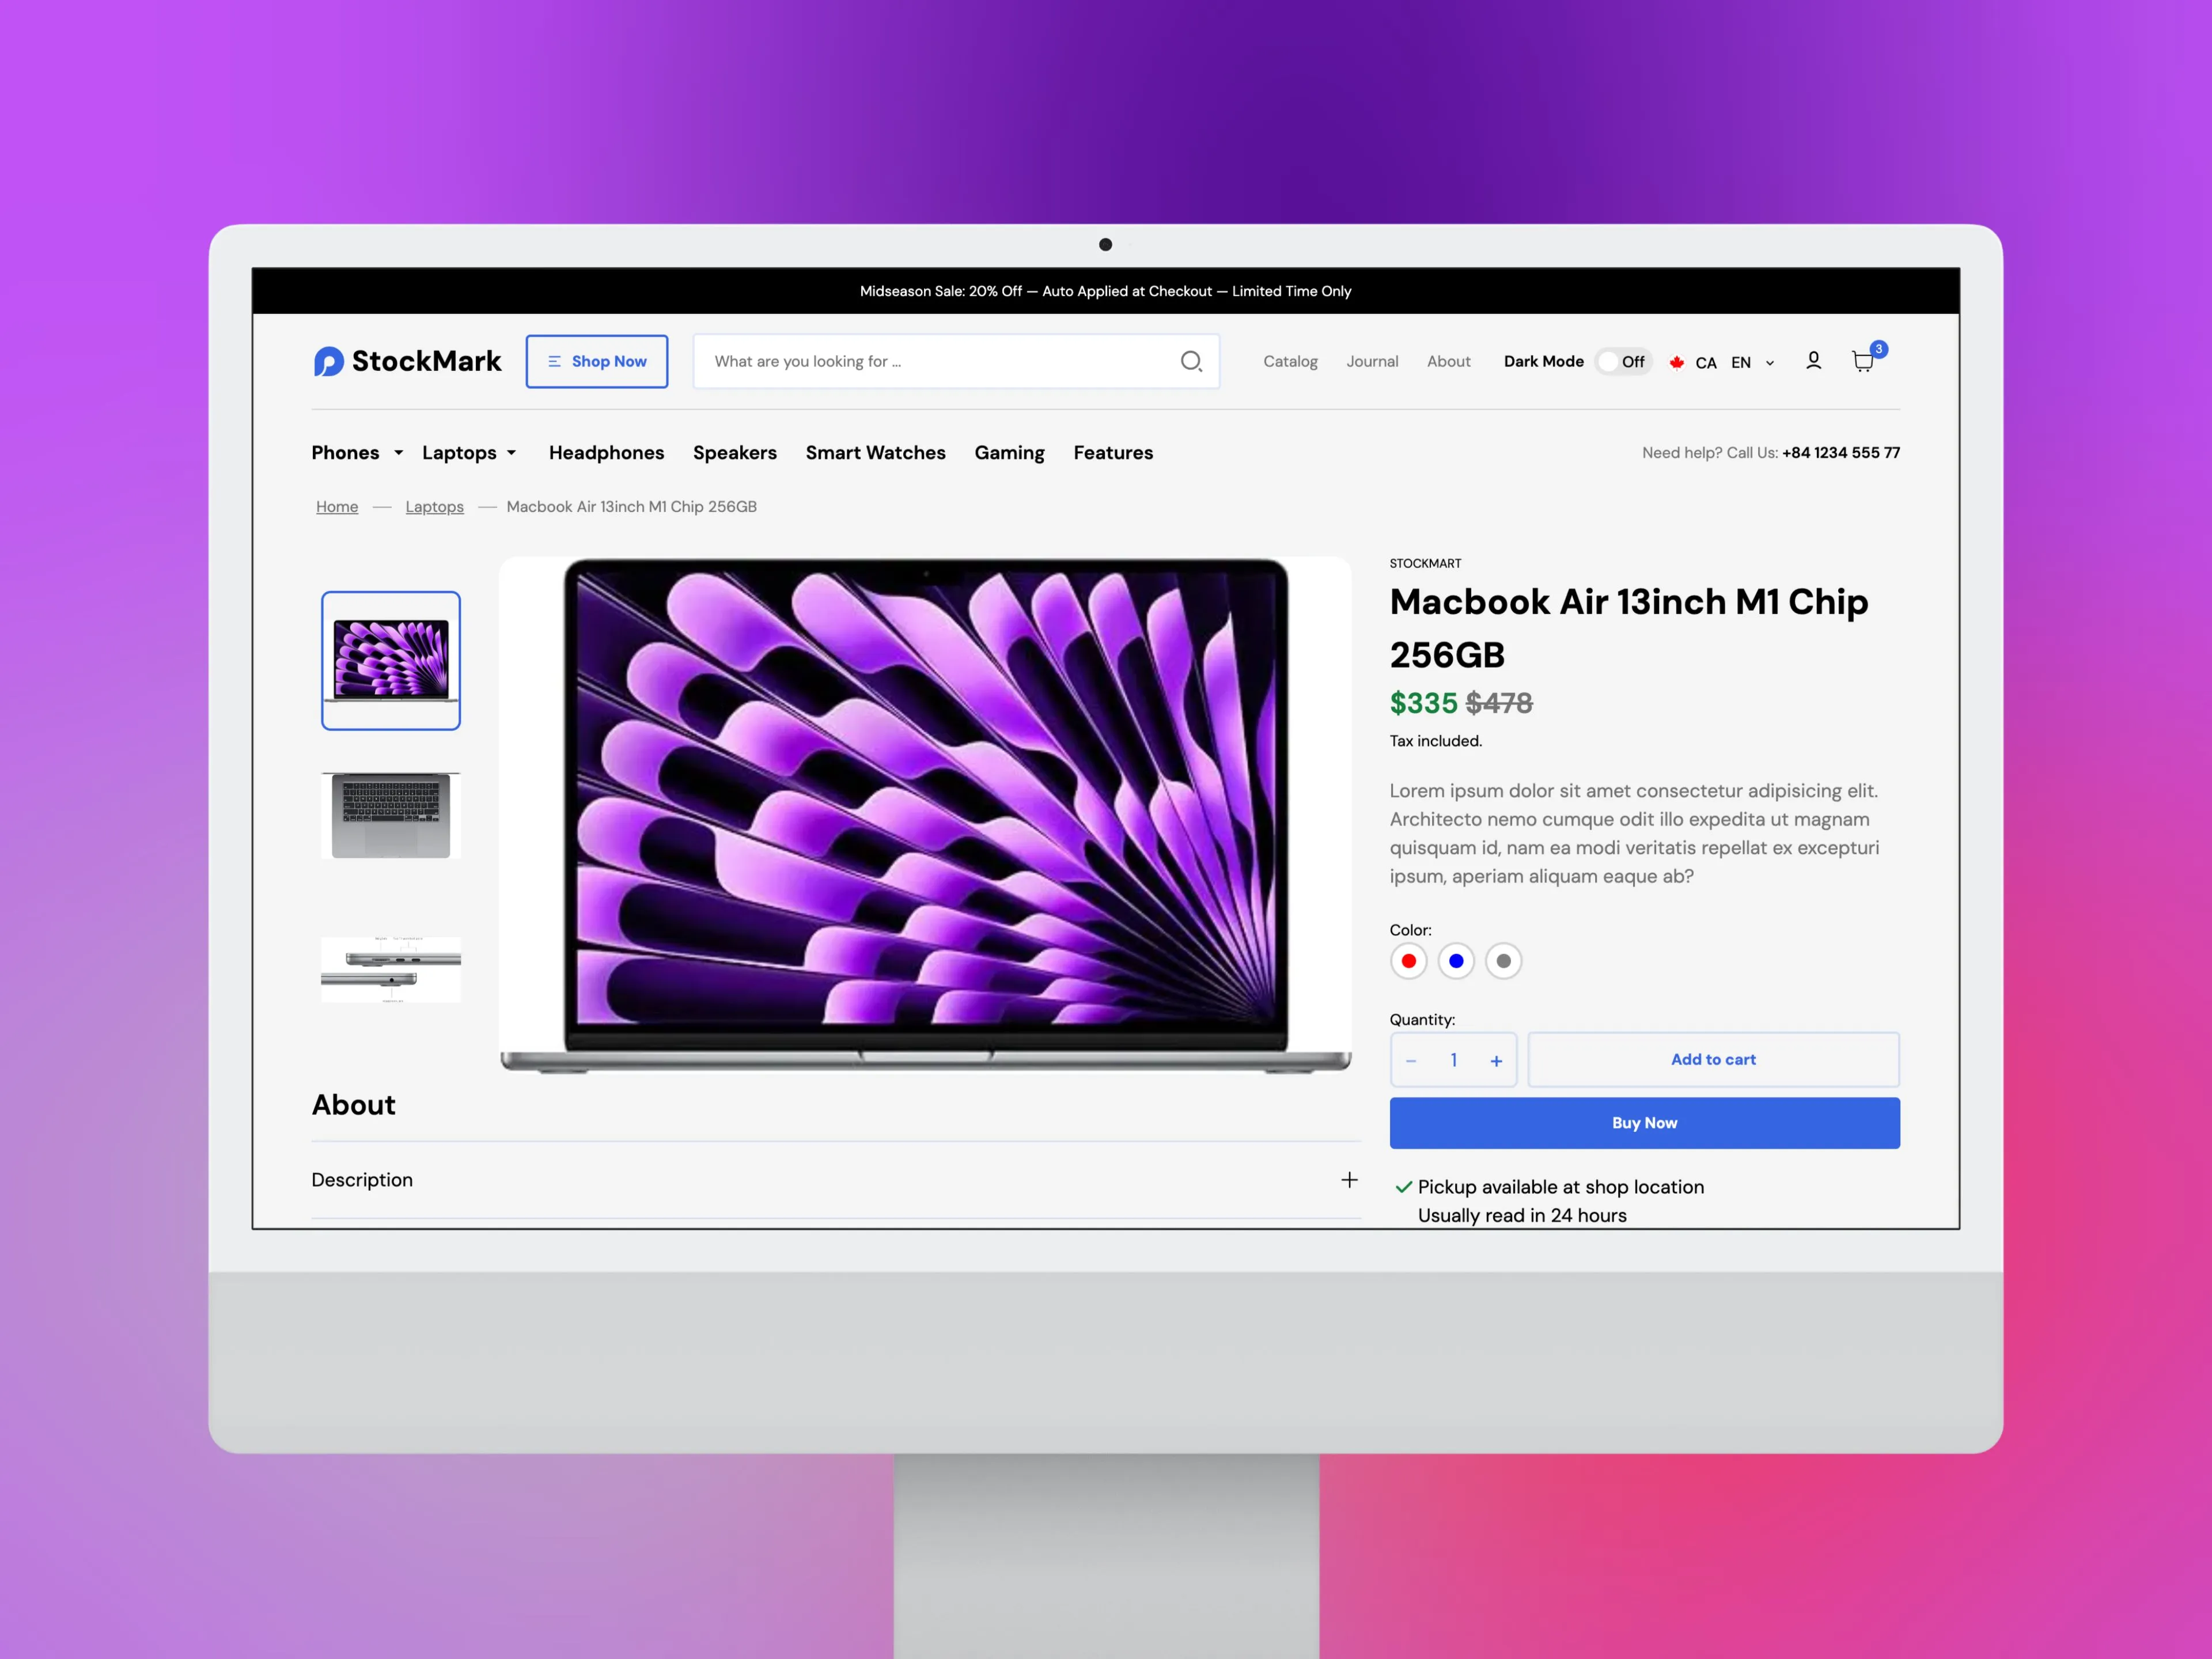
Task: Click the green pickup checkmark icon
Action: point(1403,1187)
